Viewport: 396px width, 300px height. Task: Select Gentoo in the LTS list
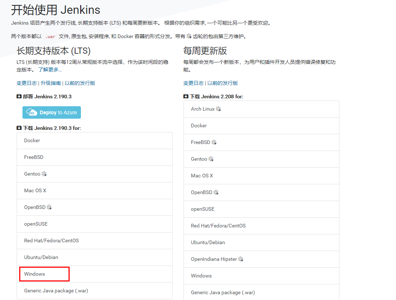coord(95,174)
